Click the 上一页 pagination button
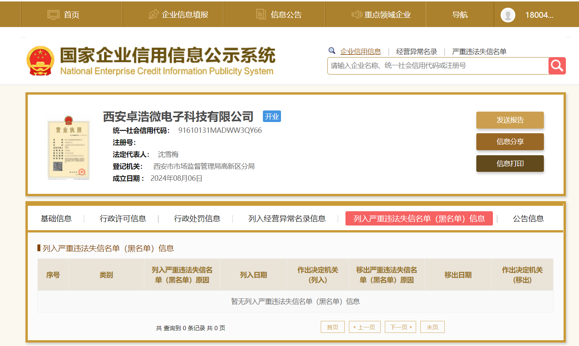Image resolution: width=579 pixels, height=346 pixels. click(x=365, y=327)
